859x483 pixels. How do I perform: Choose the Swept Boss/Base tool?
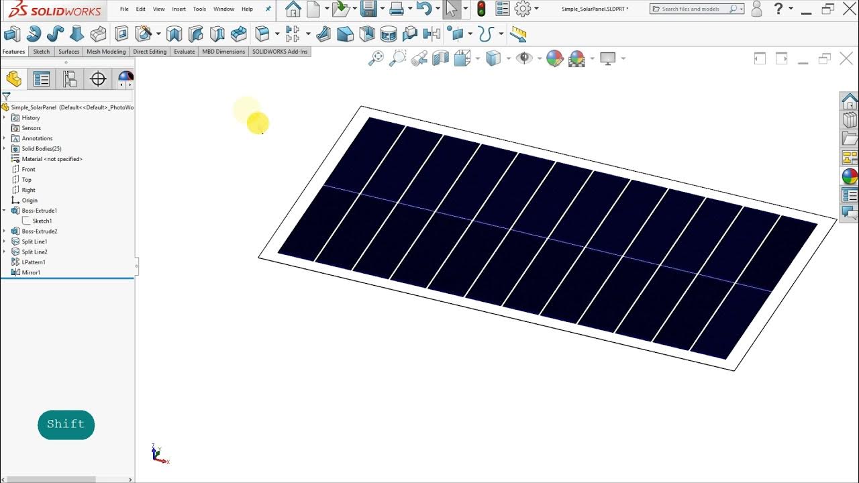[55, 34]
